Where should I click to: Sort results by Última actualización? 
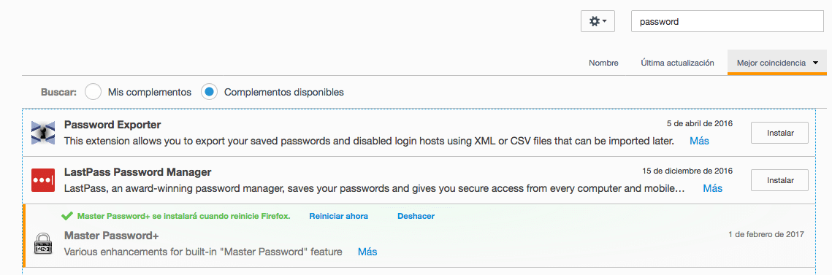click(x=677, y=63)
